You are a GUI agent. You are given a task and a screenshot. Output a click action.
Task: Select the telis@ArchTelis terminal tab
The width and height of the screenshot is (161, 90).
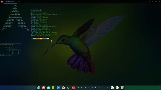click(11, 2)
